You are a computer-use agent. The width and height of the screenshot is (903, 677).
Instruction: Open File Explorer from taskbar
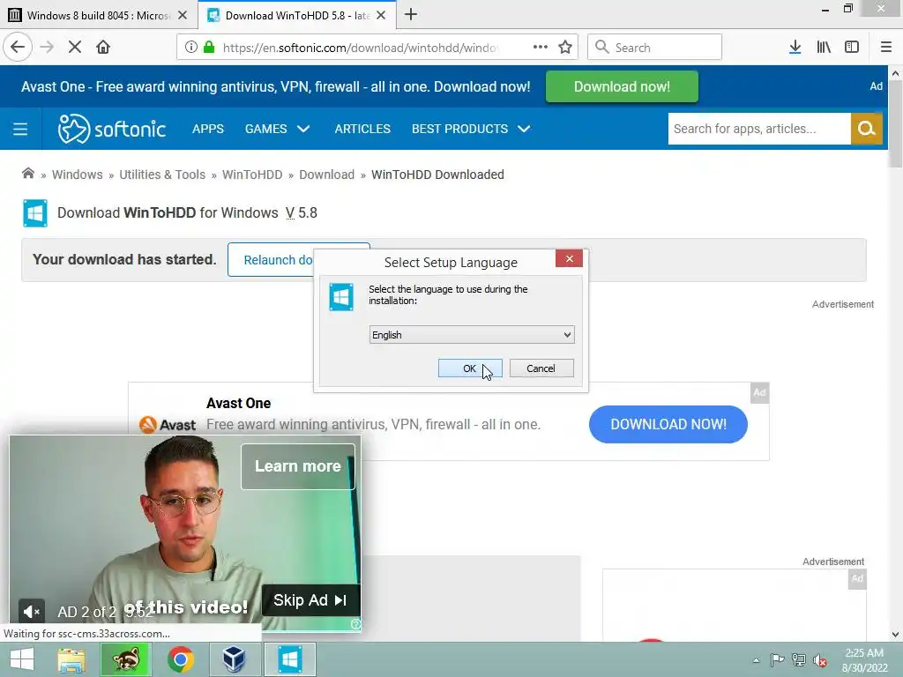point(71,659)
